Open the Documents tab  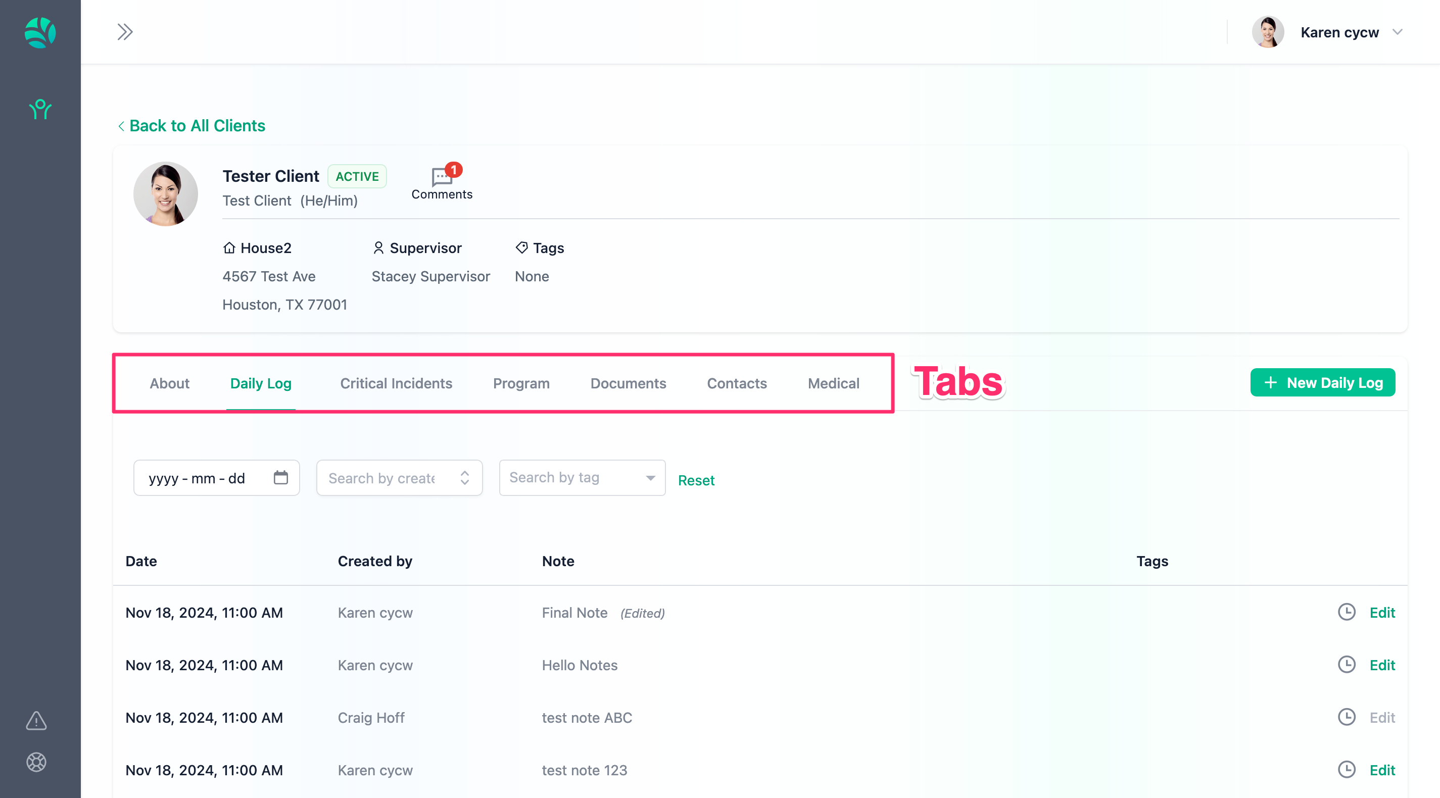(x=628, y=383)
